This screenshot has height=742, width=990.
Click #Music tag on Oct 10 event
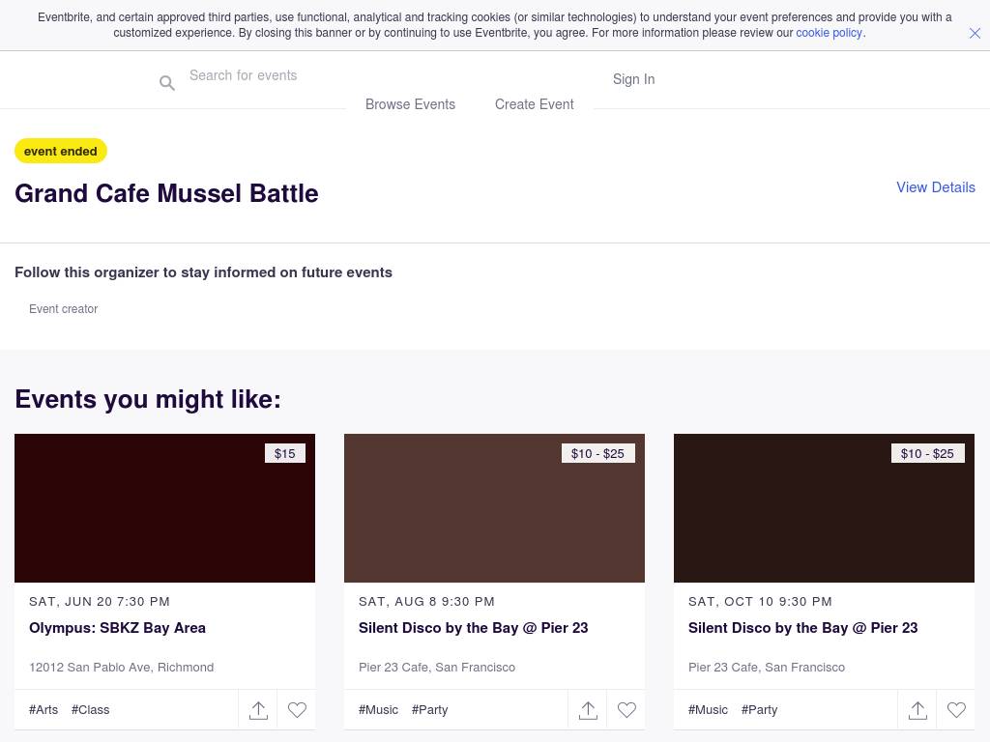point(708,709)
